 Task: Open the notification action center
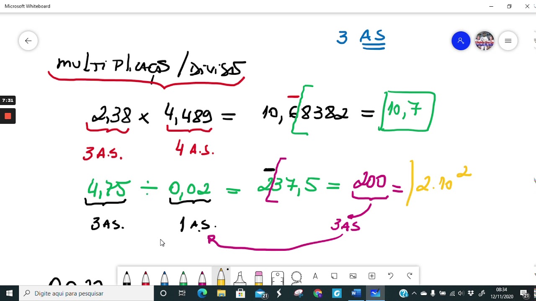[x=526, y=293]
